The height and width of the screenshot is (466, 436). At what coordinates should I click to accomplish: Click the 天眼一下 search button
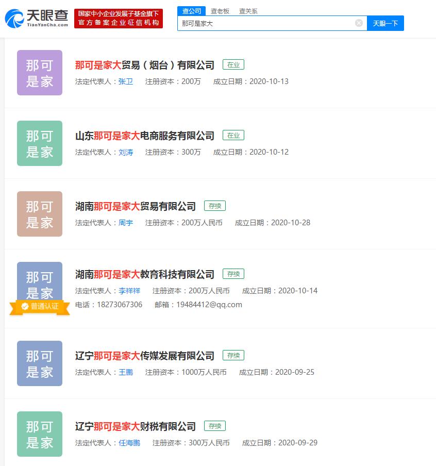coord(385,23)
